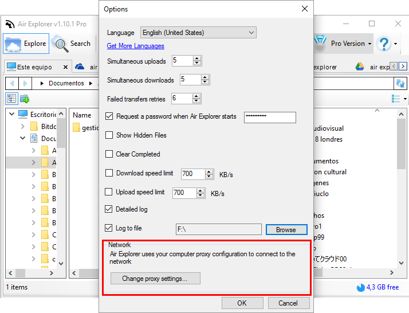Expand breadcrumb arrow after Documentos

click(91, 84)
